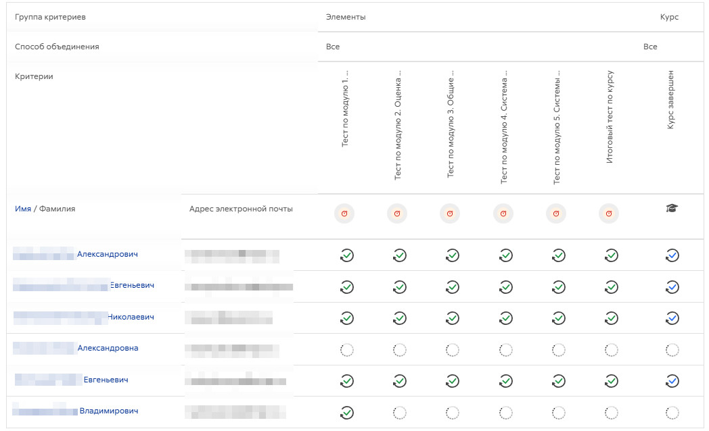The height and width of the screenshot is (431, 709).
Task: Open the Николаевич user profile link
Action: [x=131, y=317]
